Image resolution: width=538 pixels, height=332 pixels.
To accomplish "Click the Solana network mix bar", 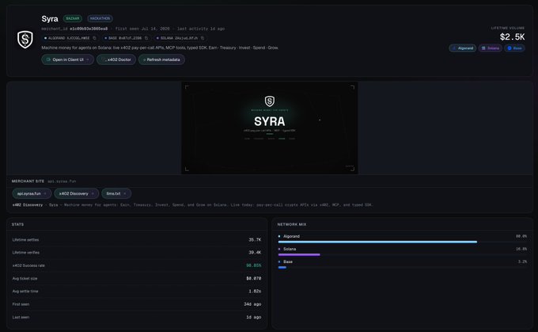I will pos(299,254).
